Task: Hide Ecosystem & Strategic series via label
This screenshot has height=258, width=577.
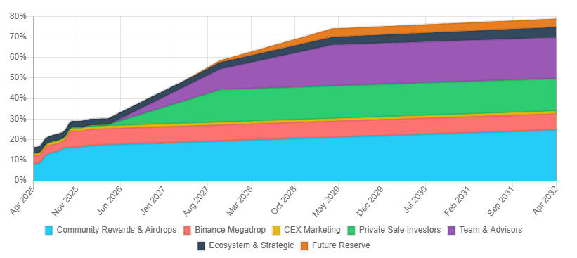Action: 252,245
